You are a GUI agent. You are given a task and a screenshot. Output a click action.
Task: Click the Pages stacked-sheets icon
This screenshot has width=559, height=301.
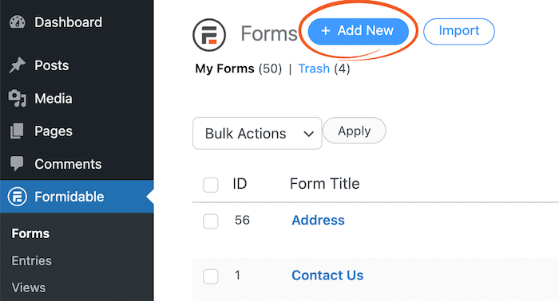pyautogui.click(x=17, y=131)
